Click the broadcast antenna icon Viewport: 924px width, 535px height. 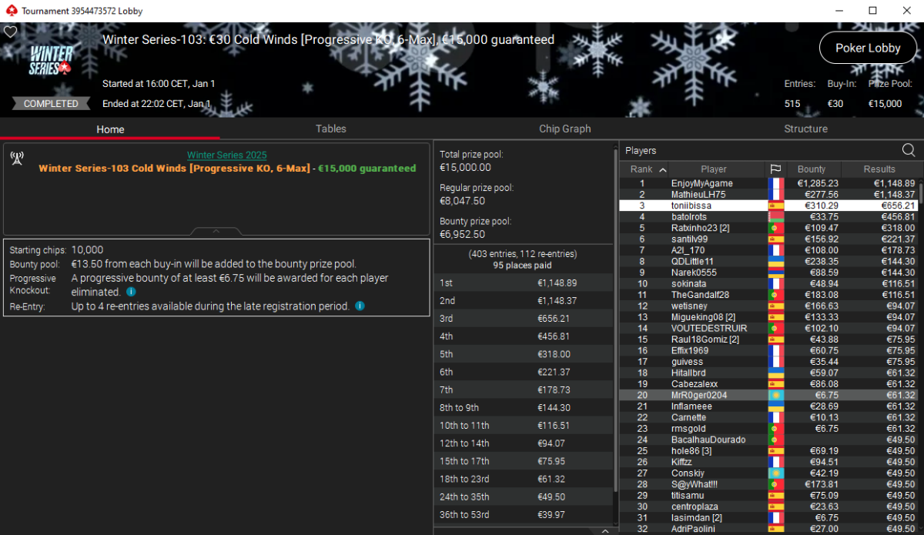pos(17,158)
